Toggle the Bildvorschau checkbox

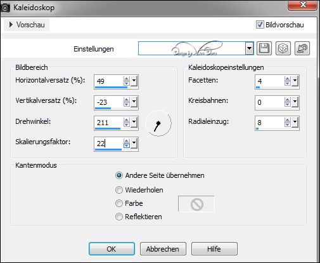(260, 25)
